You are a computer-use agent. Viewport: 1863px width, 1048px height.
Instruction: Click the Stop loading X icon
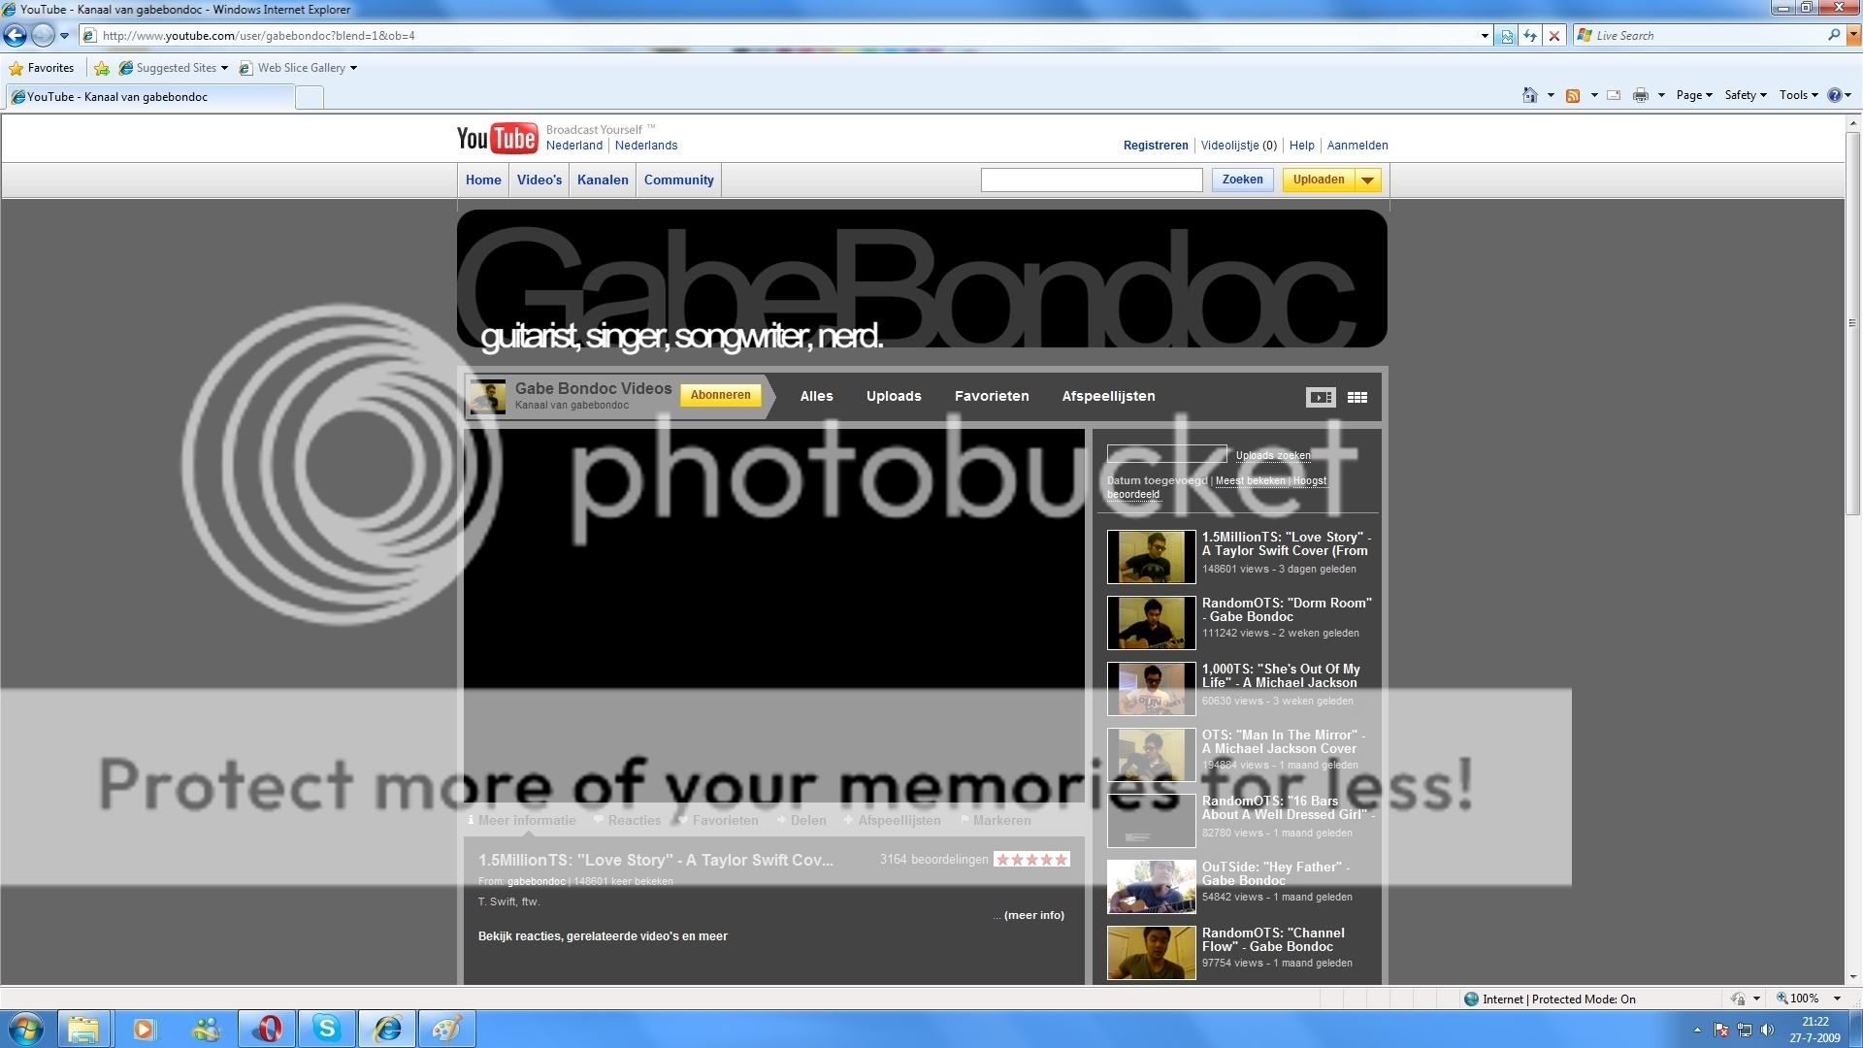(x=1554, y=36)
